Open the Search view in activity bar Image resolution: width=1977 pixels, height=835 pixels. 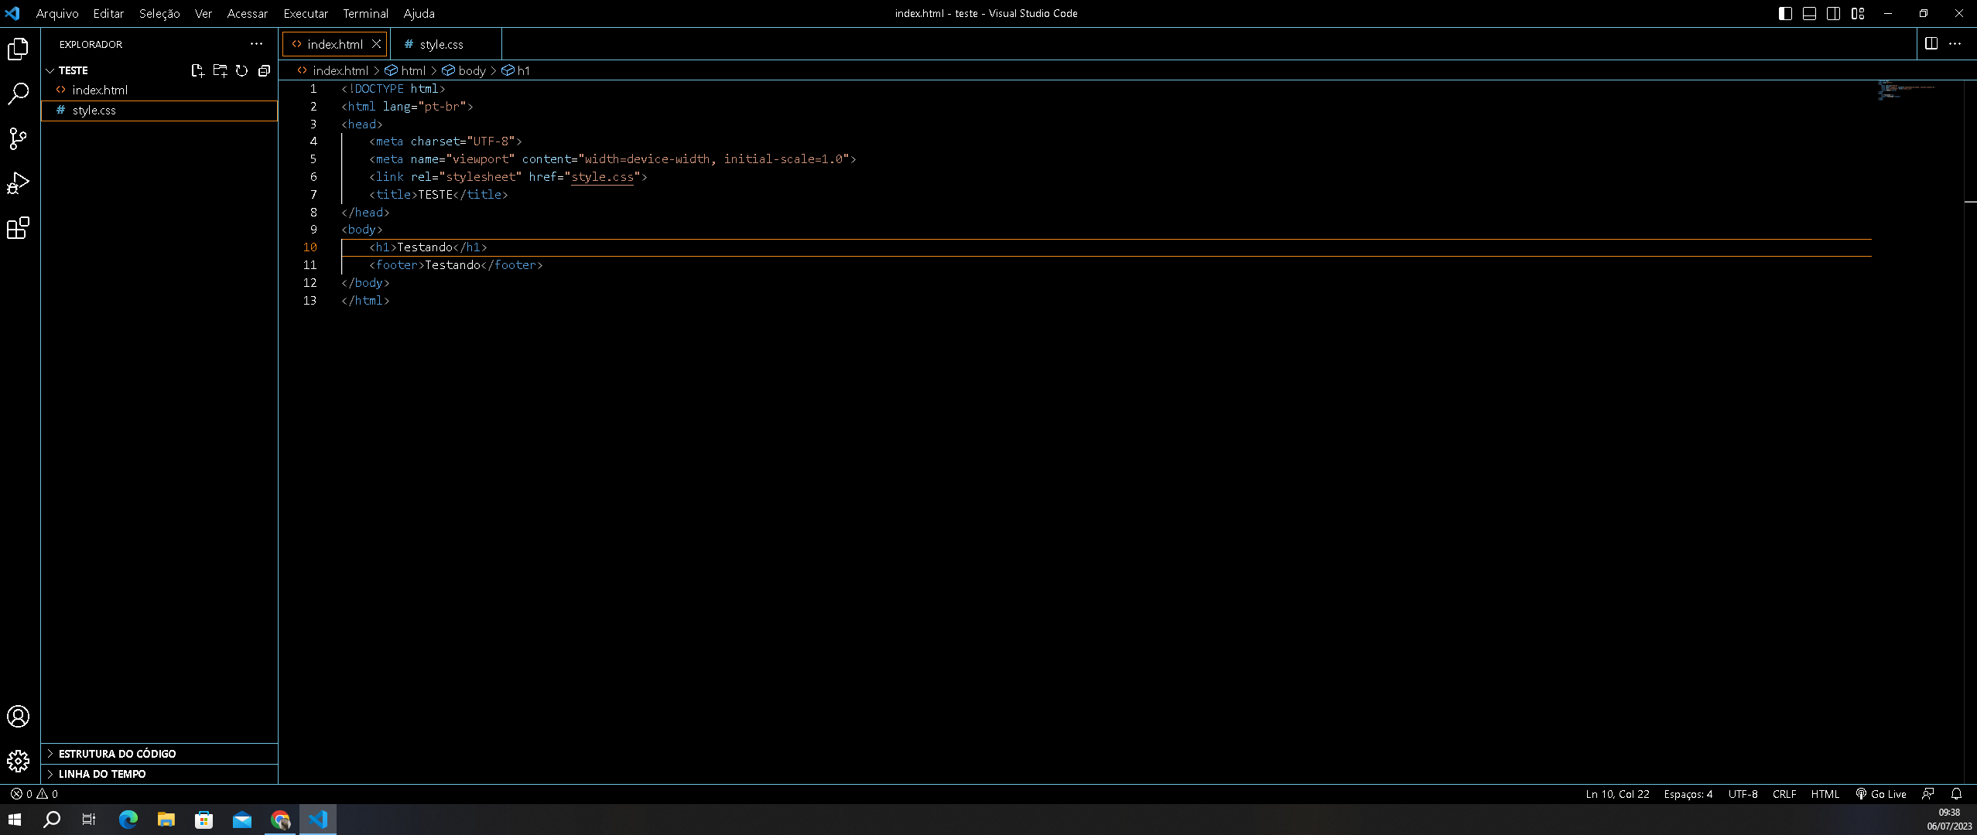pos(18,94)
